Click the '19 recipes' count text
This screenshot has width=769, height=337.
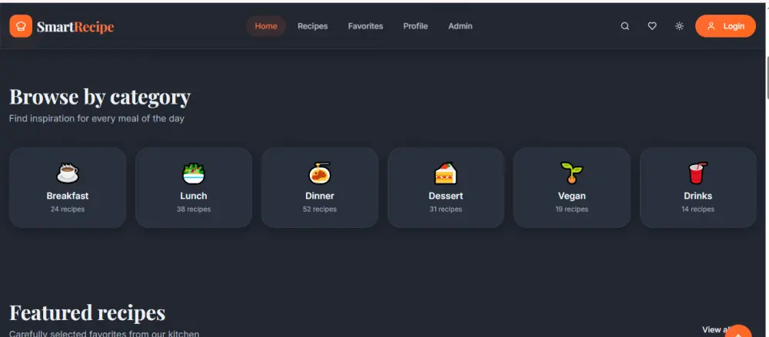pyautogui.click(x=572, y=209)
